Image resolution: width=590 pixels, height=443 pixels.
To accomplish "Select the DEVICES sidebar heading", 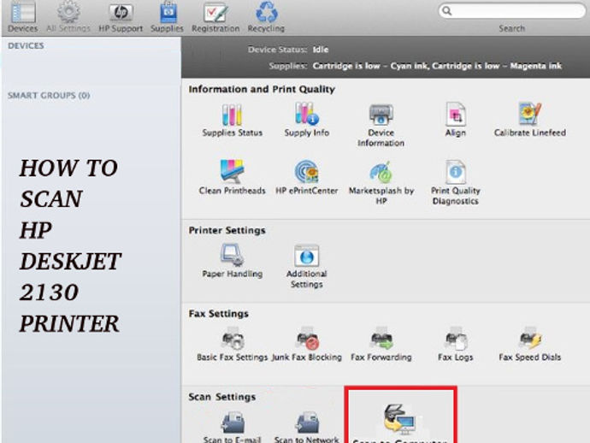I will tap(26, 45).
